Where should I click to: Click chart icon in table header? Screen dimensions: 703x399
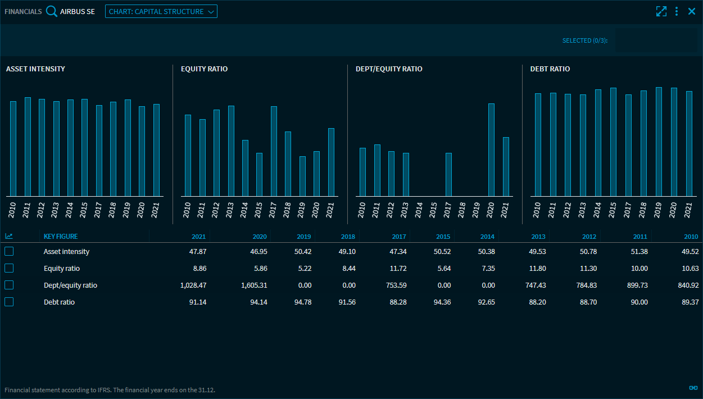coord(9,237)
